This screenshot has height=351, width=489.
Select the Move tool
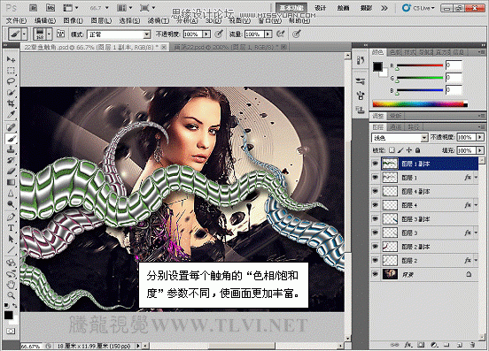pyautogui.click(x=11, y=59)
